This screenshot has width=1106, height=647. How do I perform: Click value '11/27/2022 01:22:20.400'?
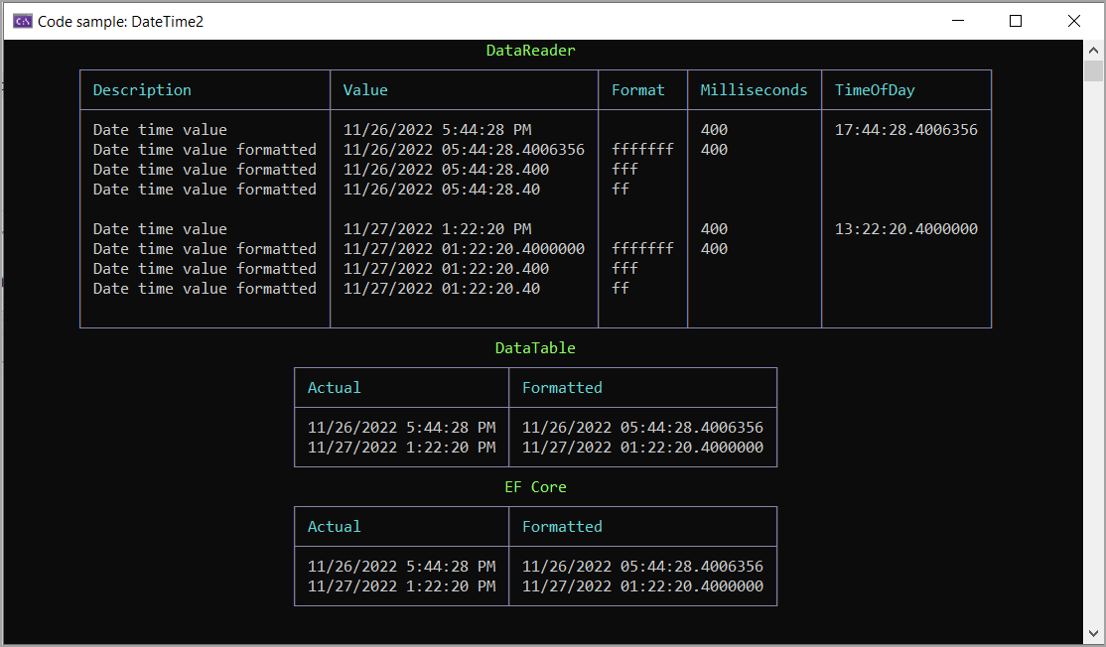point(446,269)
